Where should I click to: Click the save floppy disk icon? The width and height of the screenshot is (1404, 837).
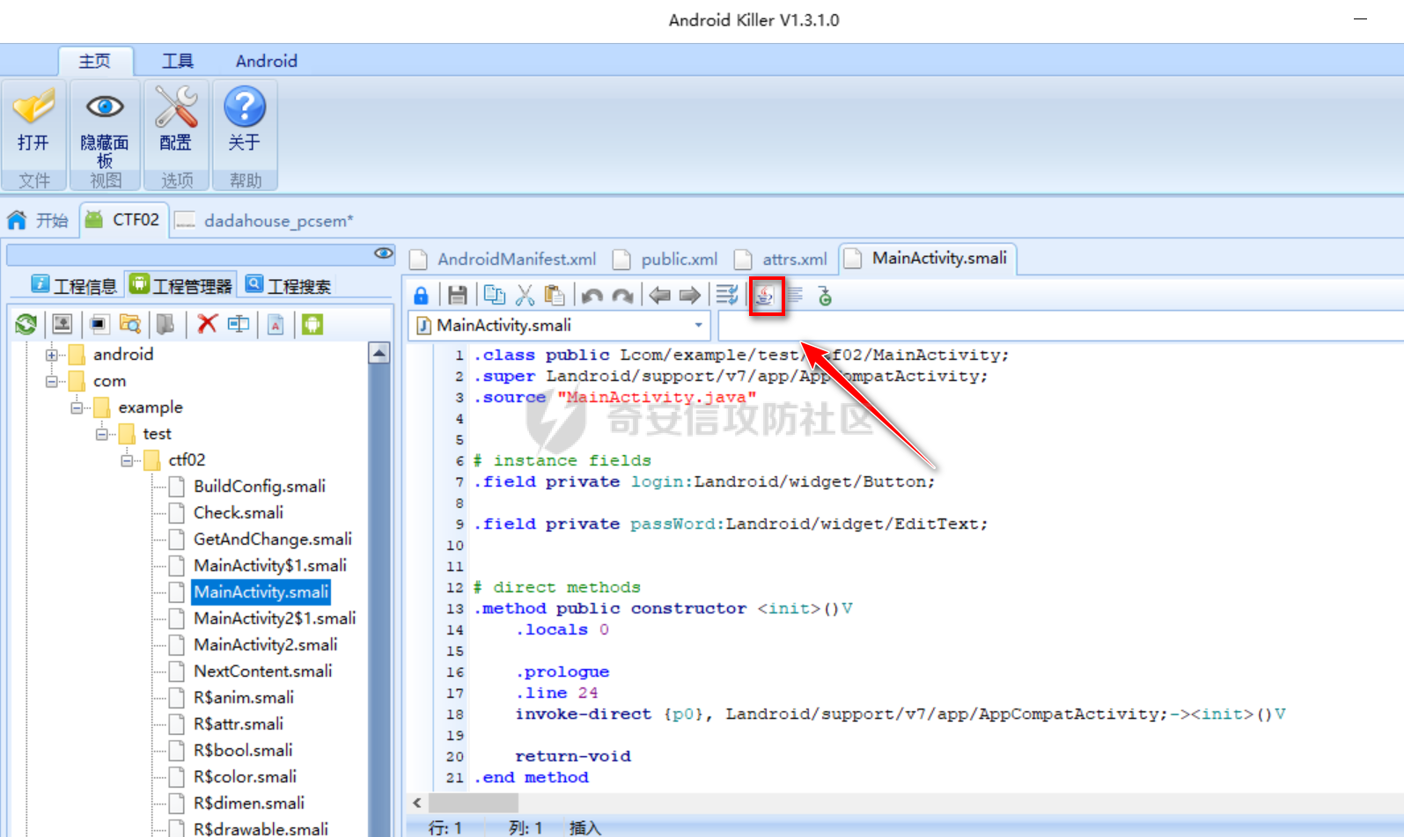click(458, 296)
